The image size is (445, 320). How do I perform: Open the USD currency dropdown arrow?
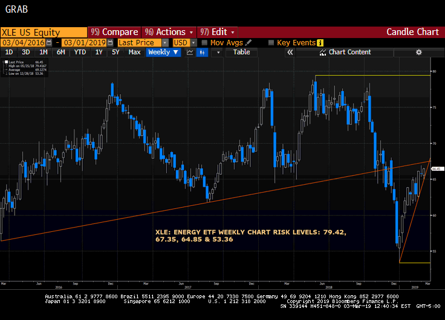193,43
